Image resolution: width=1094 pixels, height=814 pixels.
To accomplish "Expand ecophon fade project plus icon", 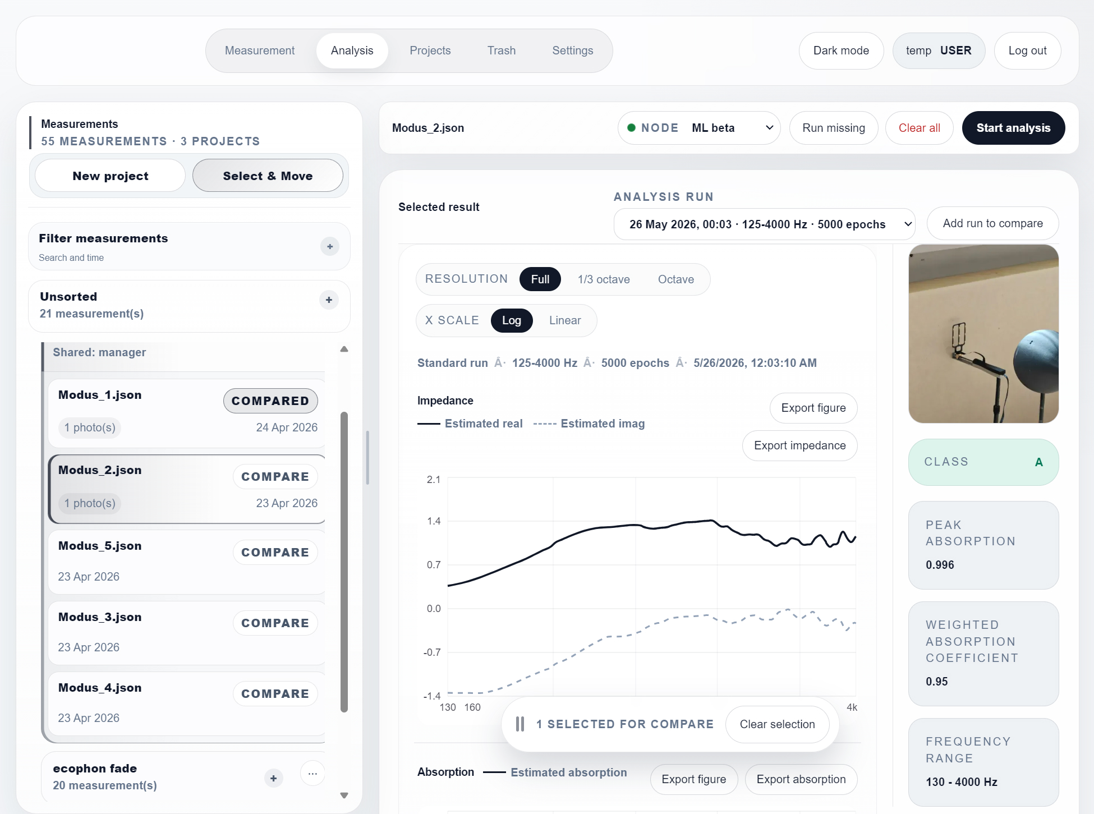I will tap(273, 778).
